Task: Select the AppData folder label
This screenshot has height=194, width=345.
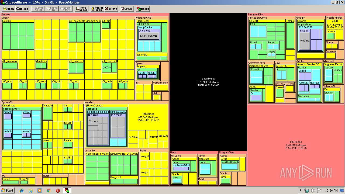Action: 204,159
